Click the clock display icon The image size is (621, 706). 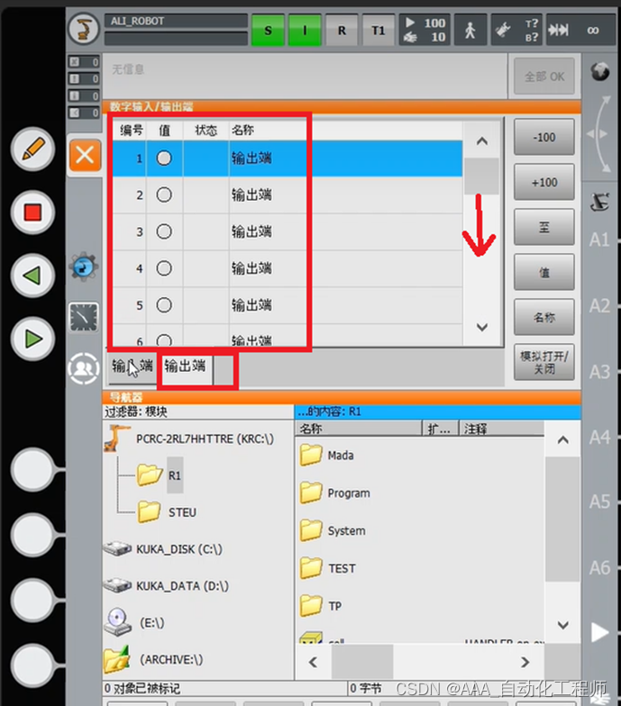pos(84,317)
